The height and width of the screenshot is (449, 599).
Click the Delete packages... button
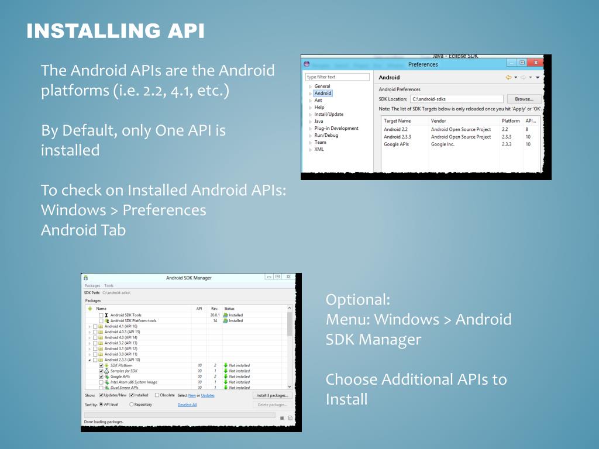(x=272, y=405)
